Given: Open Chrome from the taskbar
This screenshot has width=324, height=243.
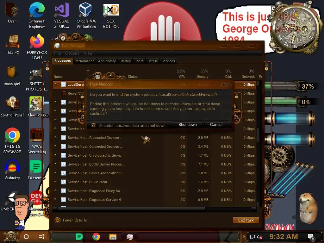Looking at the screenshot, I should pos(96,237).
